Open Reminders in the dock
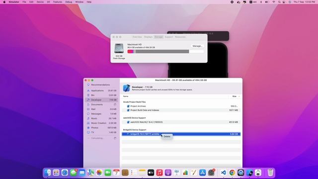The height and width of the screenshot is (179, 318). 134,173
